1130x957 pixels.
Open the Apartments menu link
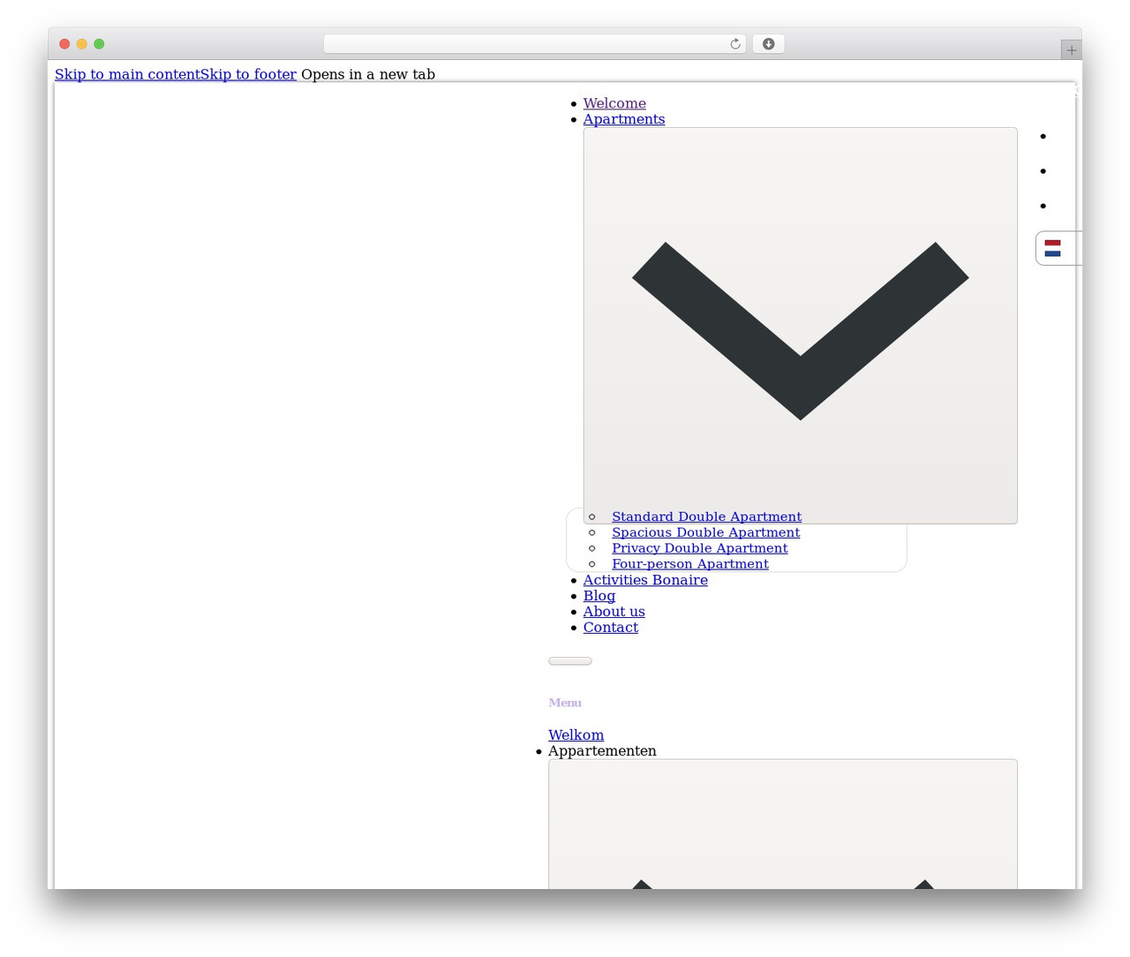(623, 119)
